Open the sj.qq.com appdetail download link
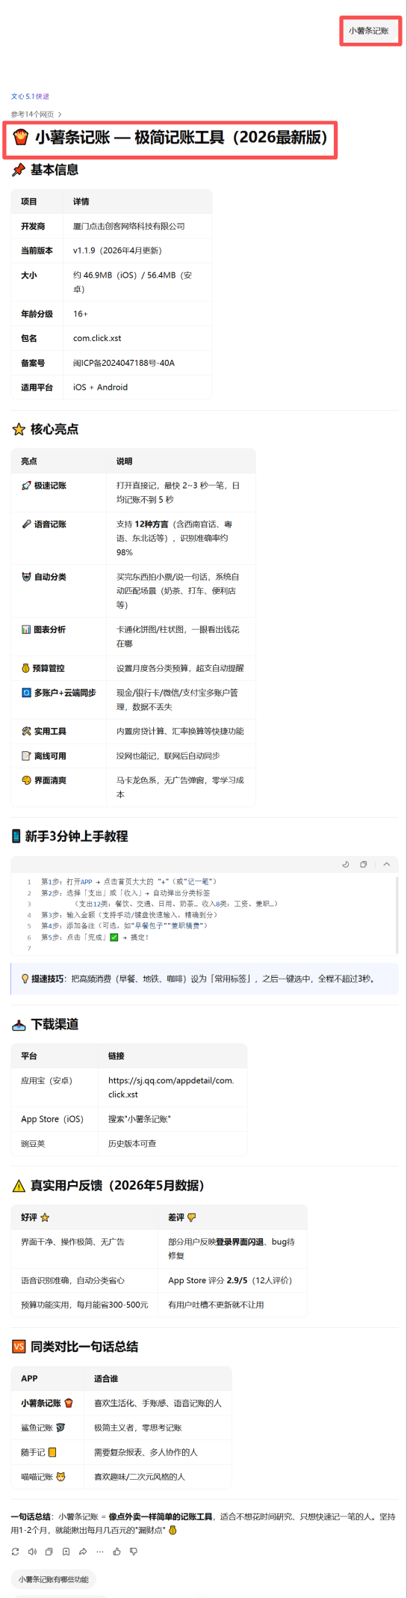The height and width of the screenshot is (1598, 407). [171, 1087]
